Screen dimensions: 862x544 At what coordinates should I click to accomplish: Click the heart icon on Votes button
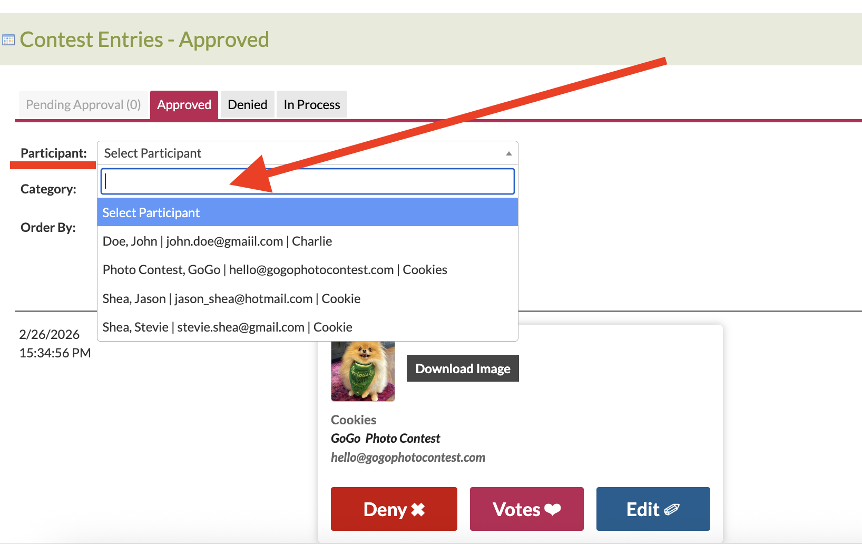tap(552, 509)
